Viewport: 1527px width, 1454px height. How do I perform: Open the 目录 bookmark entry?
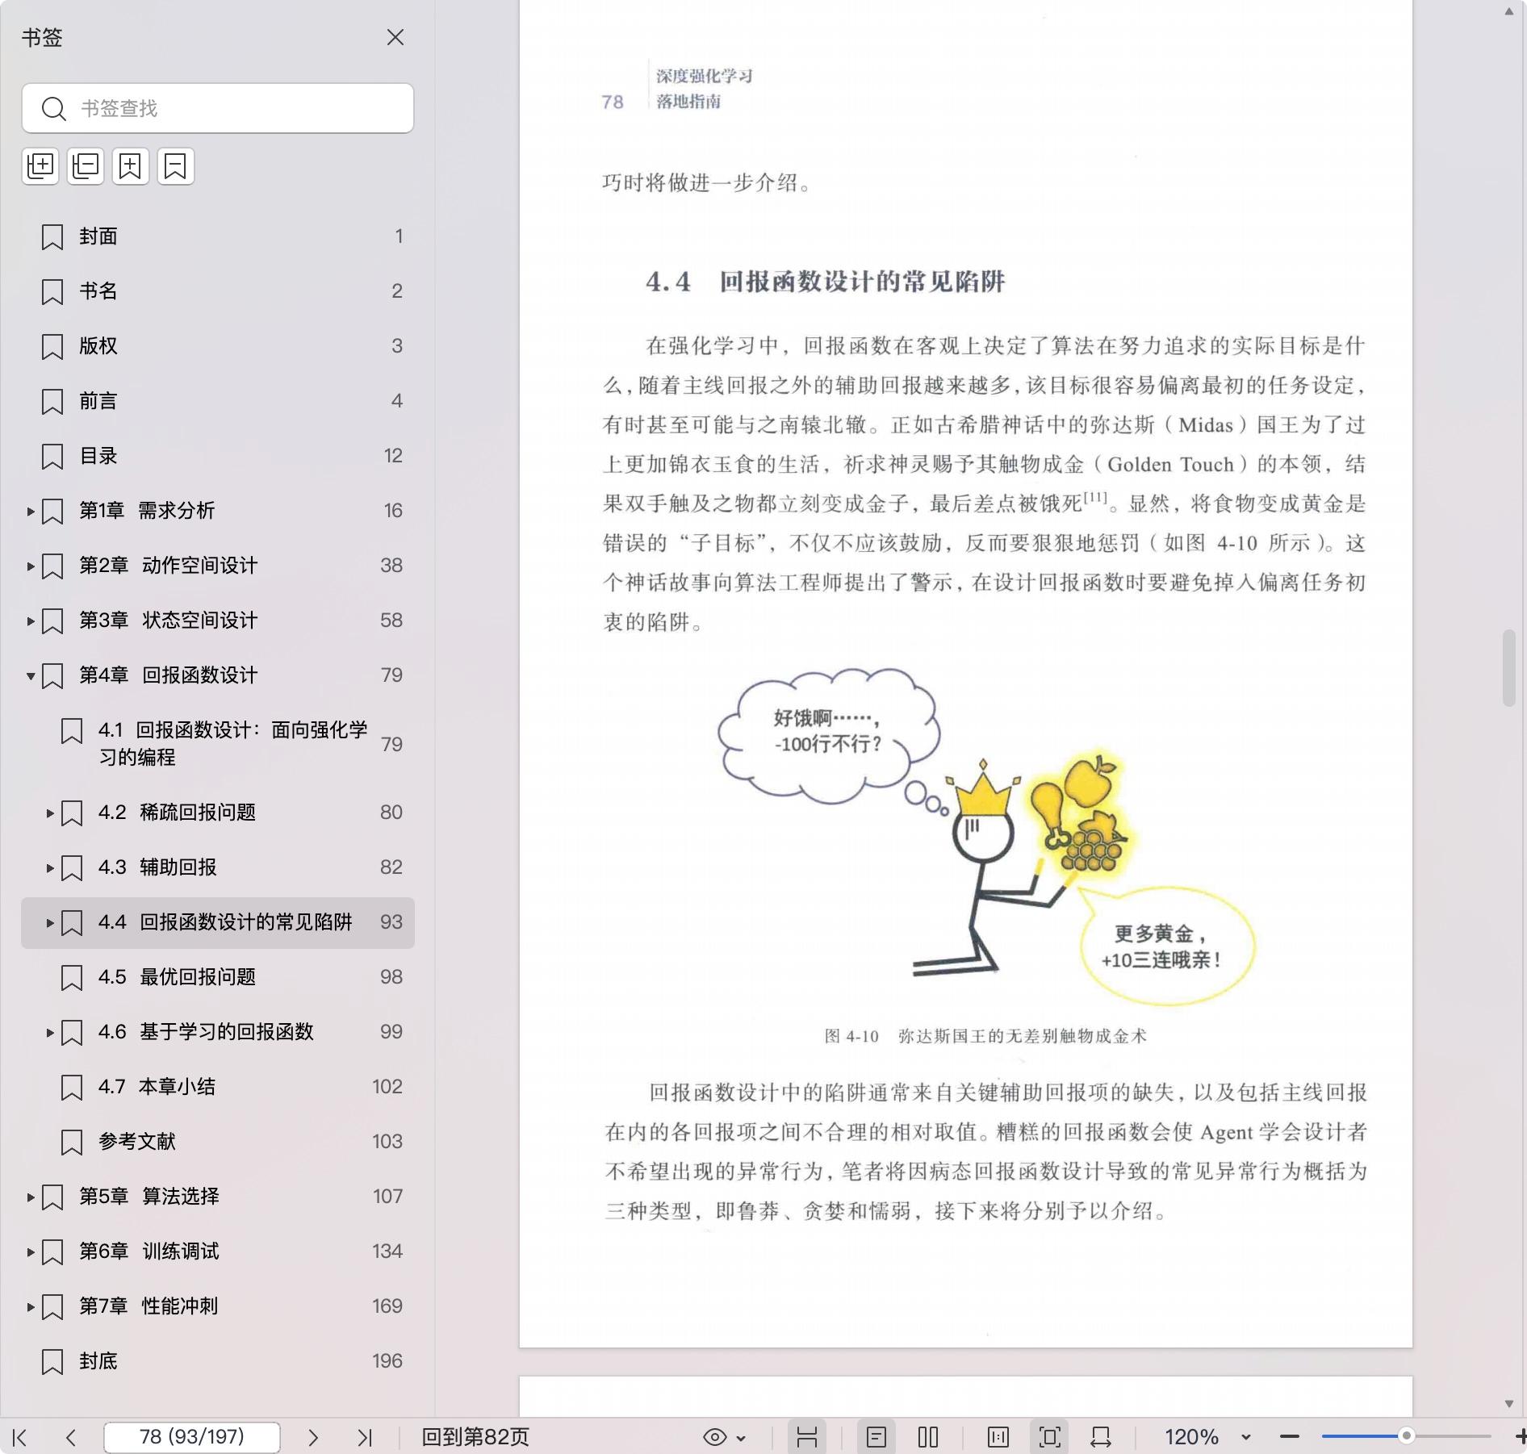[x=98, y=456]
